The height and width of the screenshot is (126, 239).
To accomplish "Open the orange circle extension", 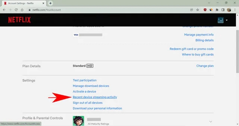I will [x=211, y=10].
